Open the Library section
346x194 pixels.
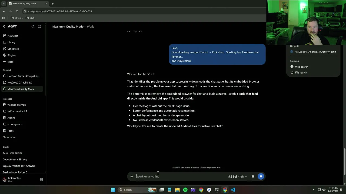23,42
